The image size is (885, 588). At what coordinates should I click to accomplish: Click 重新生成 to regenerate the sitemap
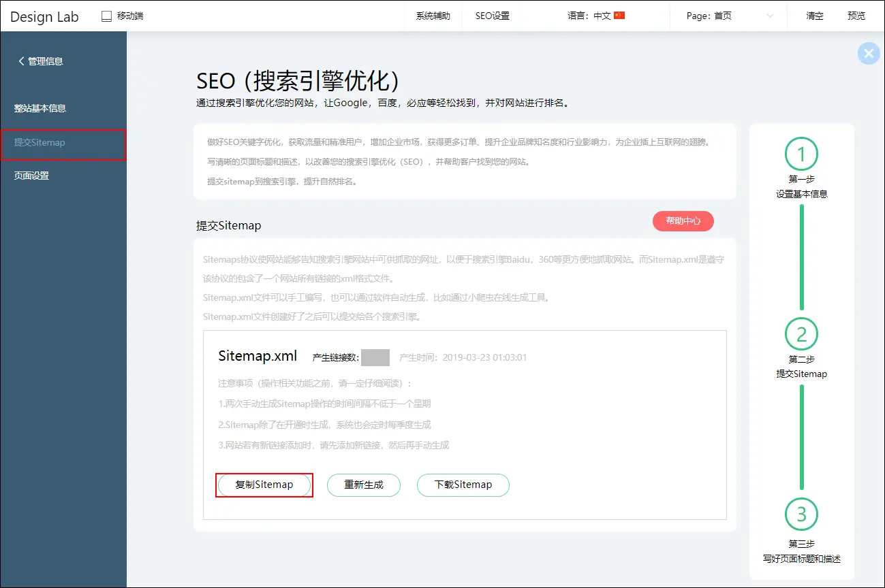(364, 485)
